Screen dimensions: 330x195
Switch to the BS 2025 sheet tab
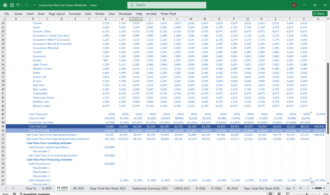(78, 188)
